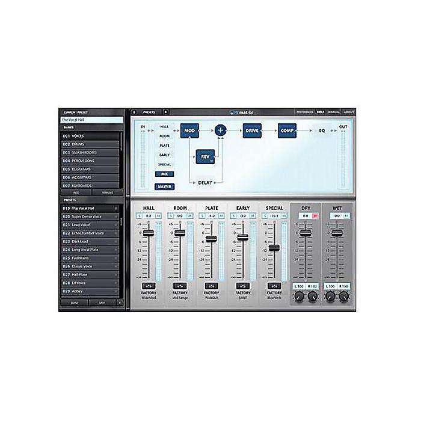Open the DELAY module block
The image size is (421, 421).
pos(205,183)
